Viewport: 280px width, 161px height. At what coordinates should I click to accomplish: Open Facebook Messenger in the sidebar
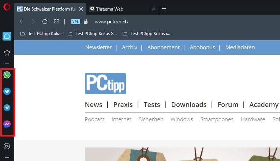click(7, 124)
